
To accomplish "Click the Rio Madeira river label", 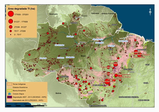I will 70,57.
